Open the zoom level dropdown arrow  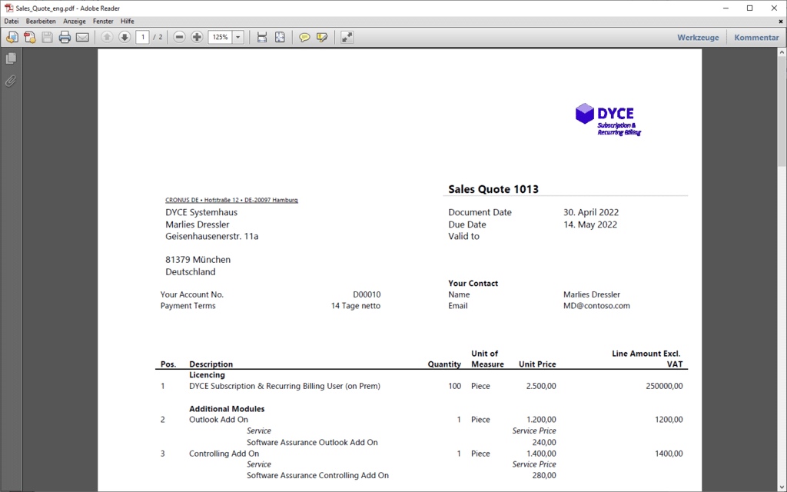(238, 37)
